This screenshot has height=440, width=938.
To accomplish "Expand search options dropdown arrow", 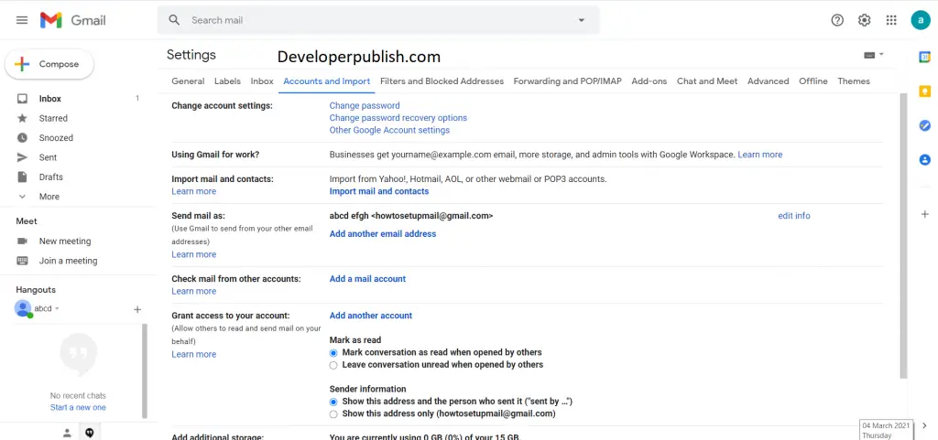I will pyautogui.click(x=581, y=20).
